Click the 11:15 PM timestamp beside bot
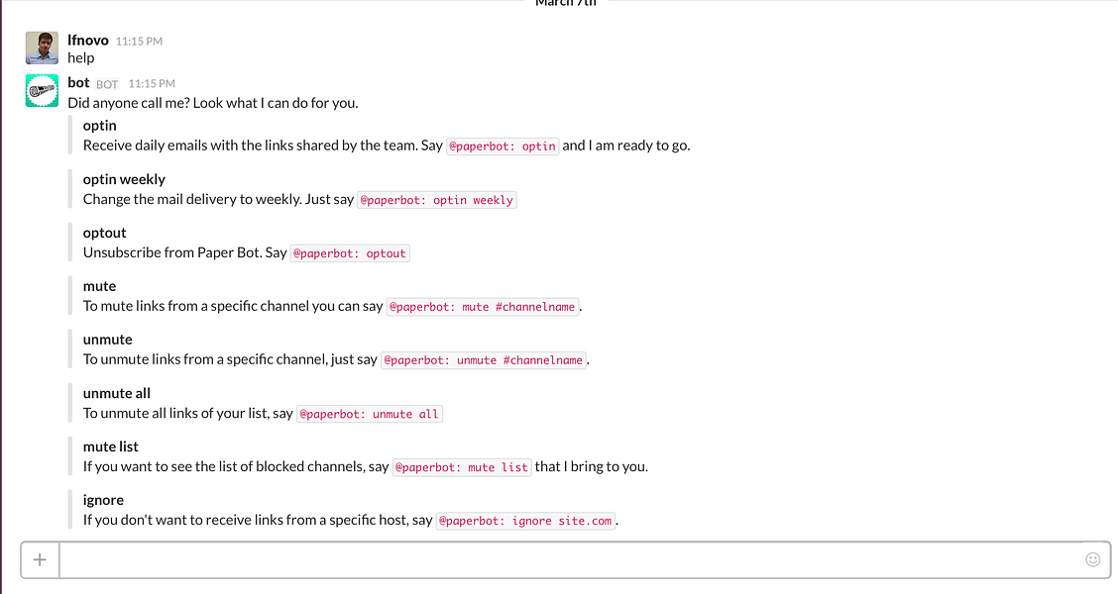 [x=152, y=84]
